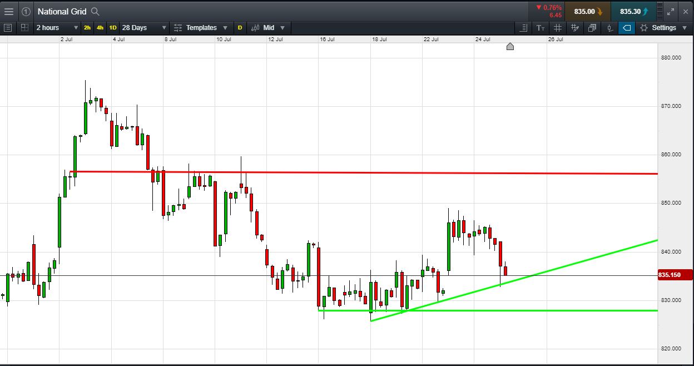Click the yellow D default button
Viewport: 694px width, 366px height.
[240, 27]
